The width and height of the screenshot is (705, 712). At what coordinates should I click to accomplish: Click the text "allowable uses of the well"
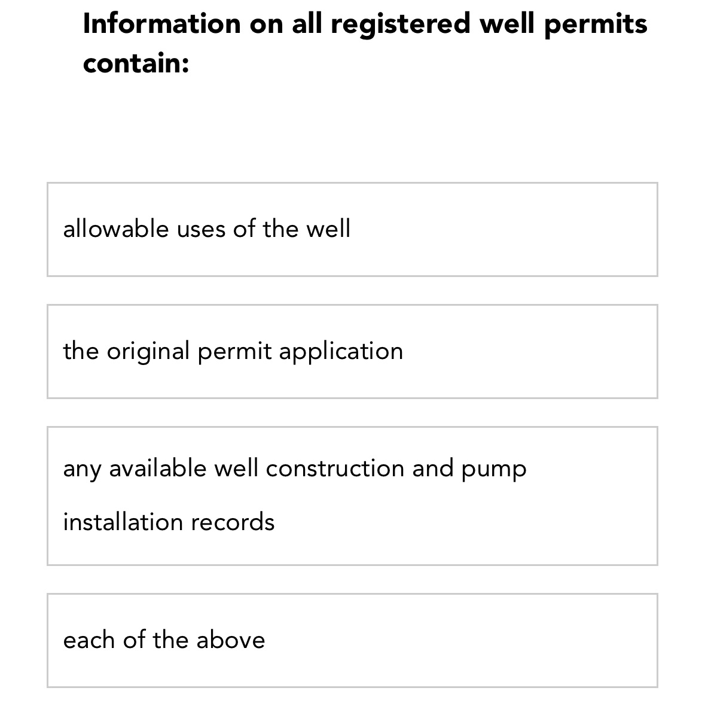point(207,229)
